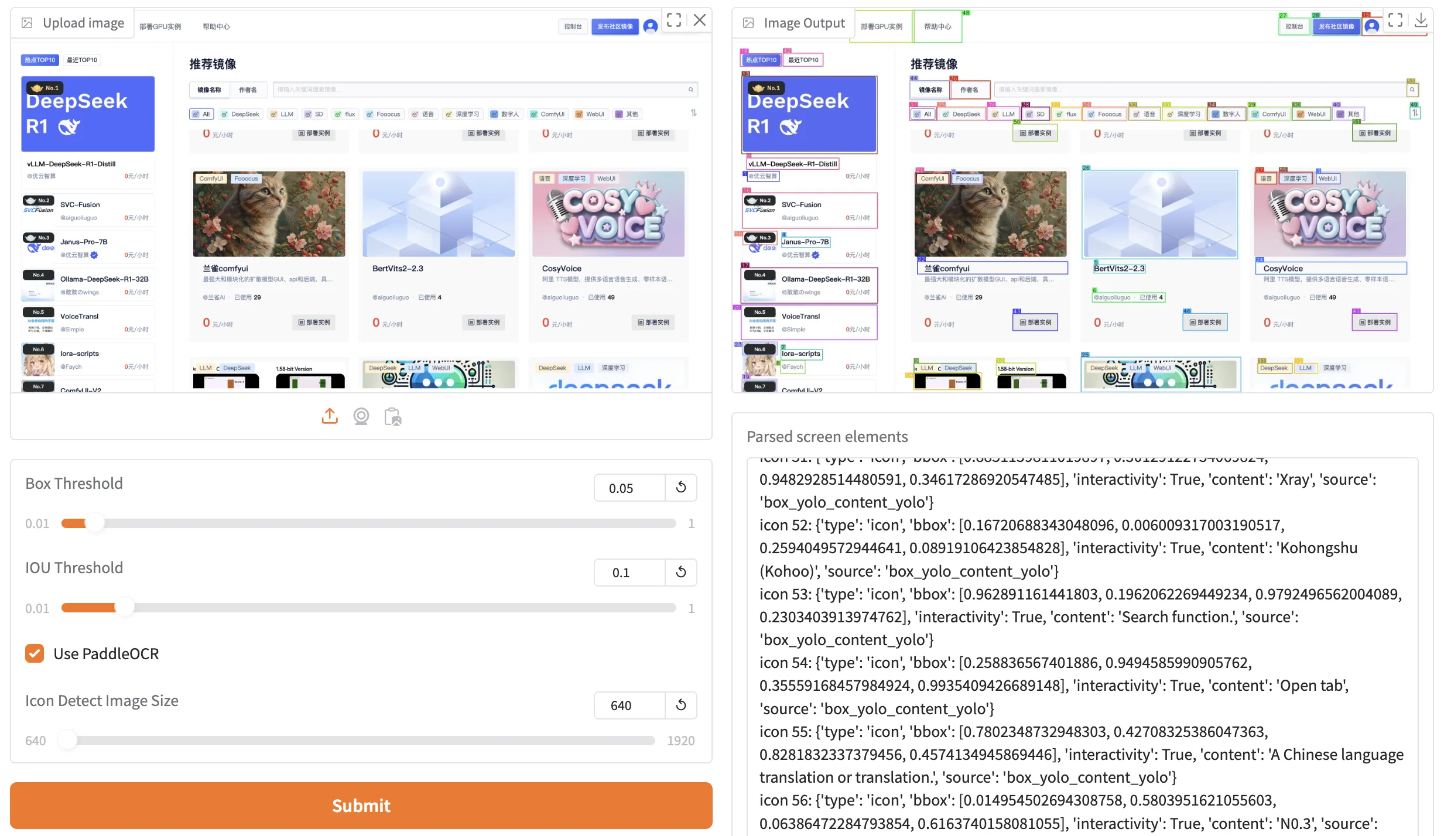This screenshot has width=1444, height=836.
Task: Focus the Box Threshold number field
Action: [x=630, y=488]
